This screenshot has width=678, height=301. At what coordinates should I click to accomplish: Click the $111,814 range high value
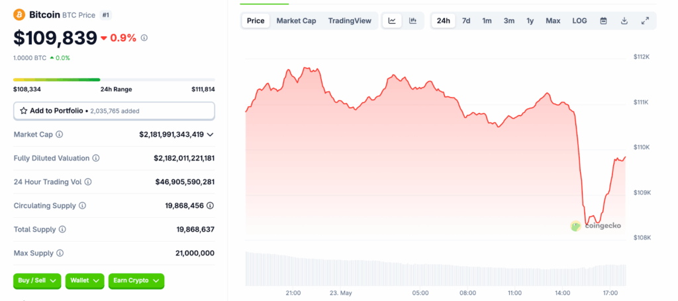click(203, 89)
